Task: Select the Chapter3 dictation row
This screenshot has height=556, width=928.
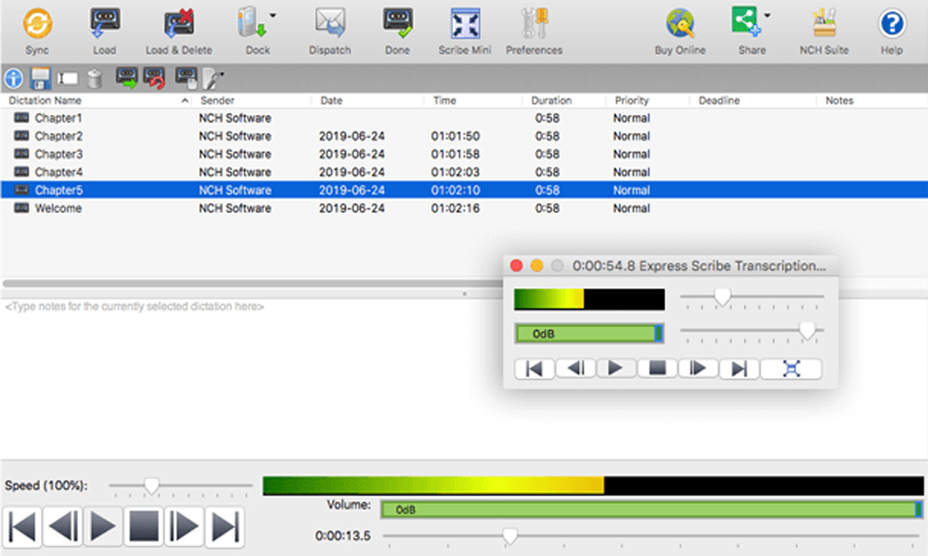Action: pos(464,154)
